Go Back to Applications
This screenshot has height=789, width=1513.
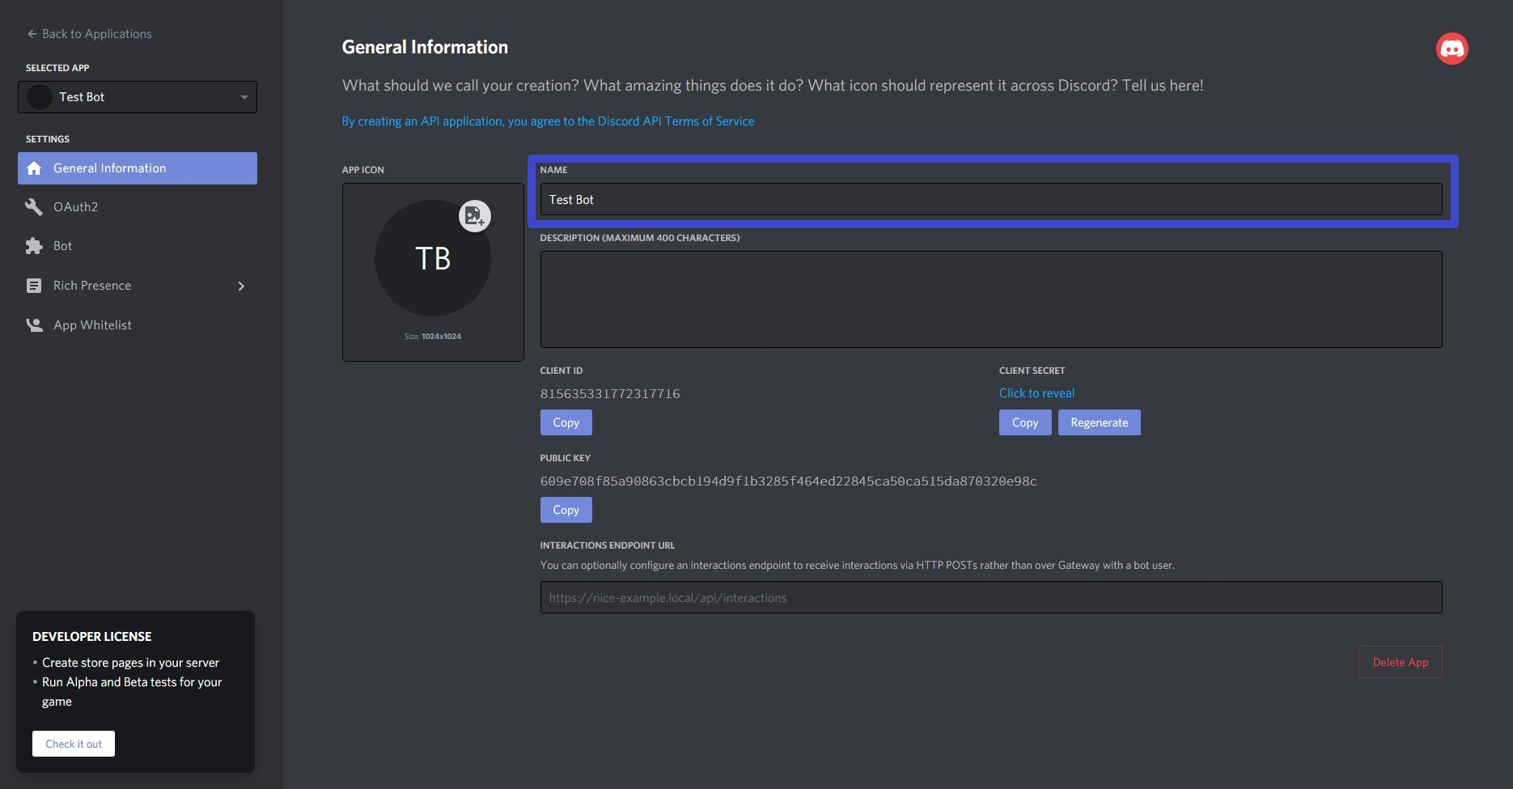coord(89,34)
